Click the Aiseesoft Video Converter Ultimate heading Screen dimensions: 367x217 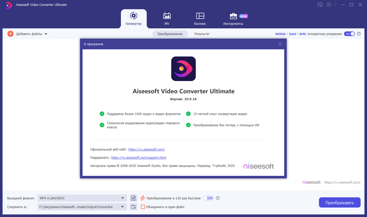point(184,91)
